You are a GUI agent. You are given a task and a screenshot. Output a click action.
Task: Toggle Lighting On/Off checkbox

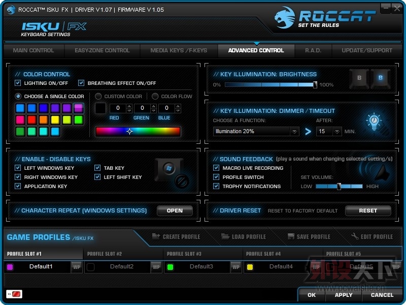pyautogui.click(x=18, y=83)
